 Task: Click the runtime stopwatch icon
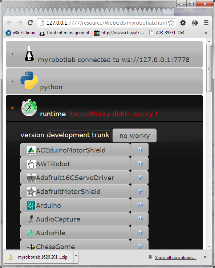29,108
